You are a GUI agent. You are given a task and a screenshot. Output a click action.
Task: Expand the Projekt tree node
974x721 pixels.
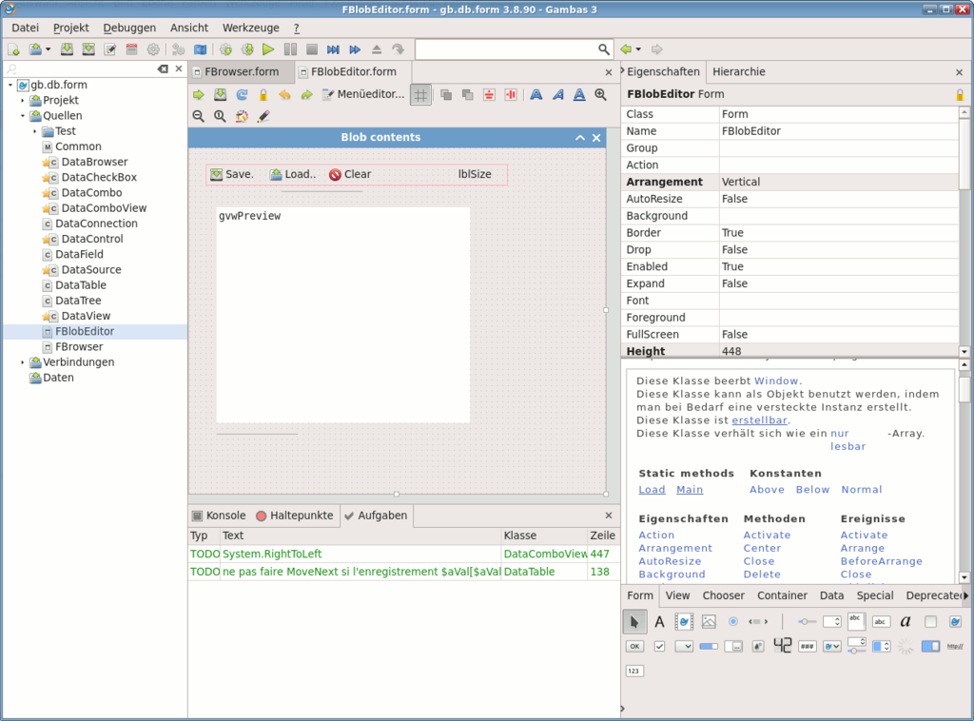pyautogui.click(x=23, y=100)
